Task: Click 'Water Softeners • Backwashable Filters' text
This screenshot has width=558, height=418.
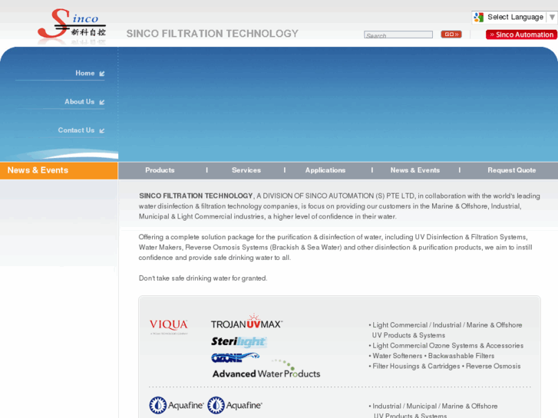Action: point(433,356)
